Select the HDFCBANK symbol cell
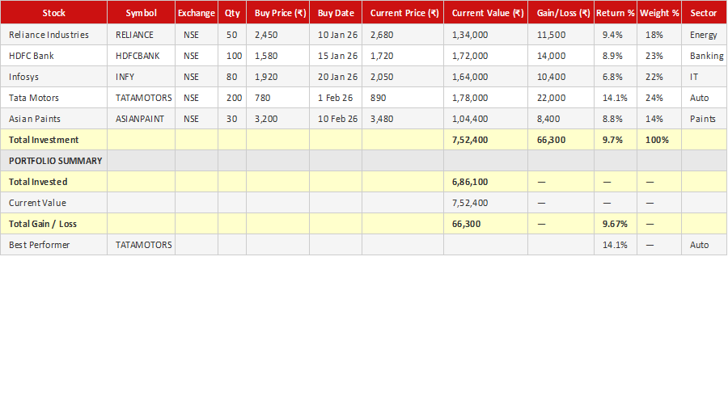Image resolution: width=728 pixels, height=404 pixels. pyautogui.click(x=141, y=56)
